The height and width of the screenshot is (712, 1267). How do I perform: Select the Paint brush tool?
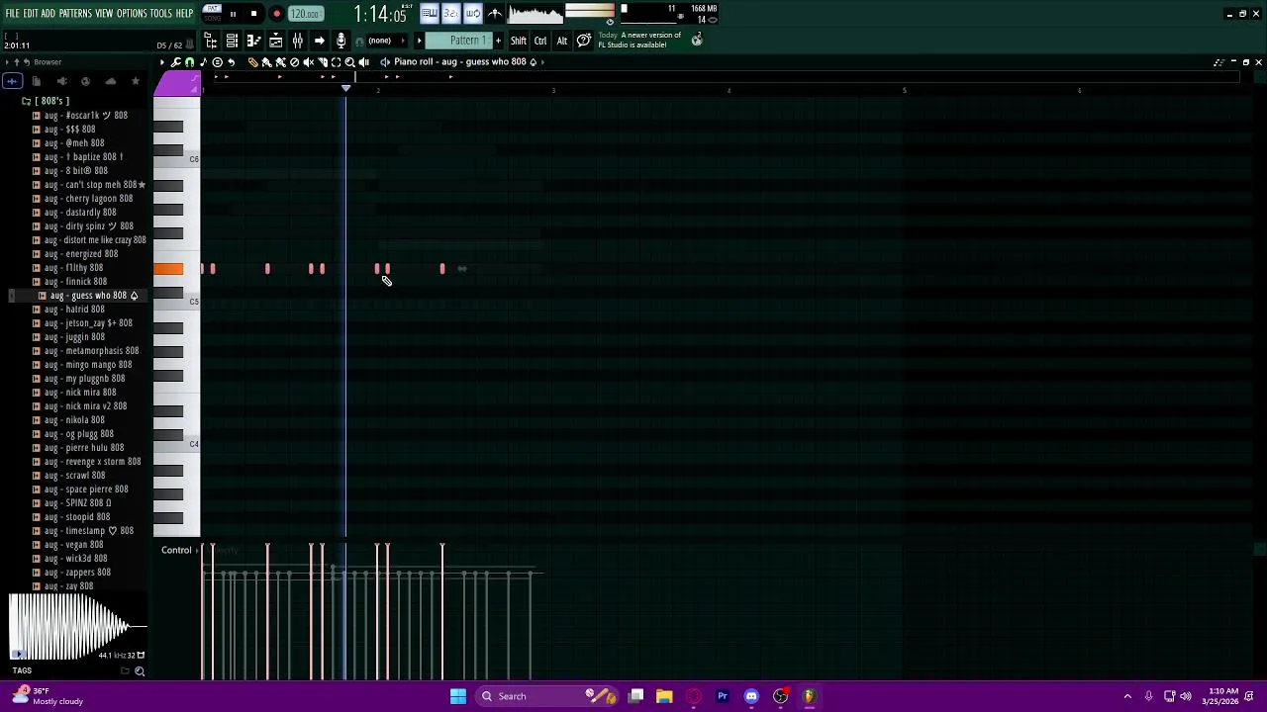click(266, 61)
